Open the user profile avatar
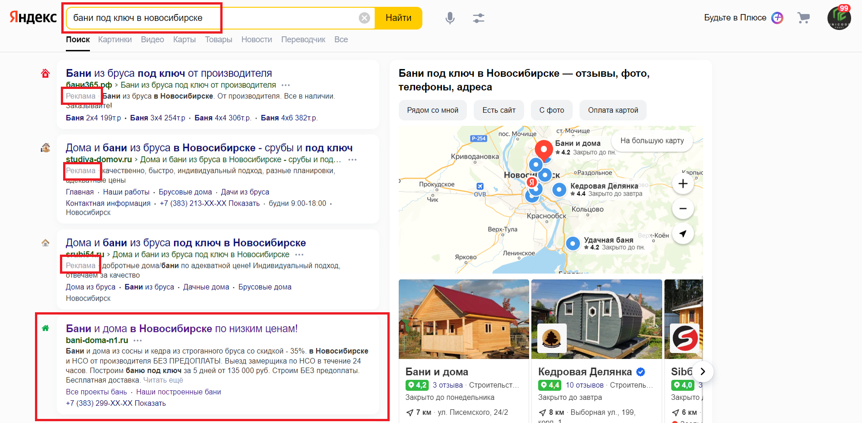862x423 pixels. click(x=839, y=18)
